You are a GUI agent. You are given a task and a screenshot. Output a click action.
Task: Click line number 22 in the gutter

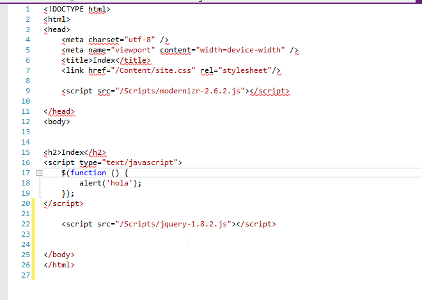(x=26, y=224)
